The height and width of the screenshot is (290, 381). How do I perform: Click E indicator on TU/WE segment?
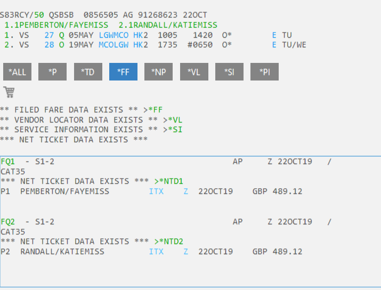(x=274, y=45)
